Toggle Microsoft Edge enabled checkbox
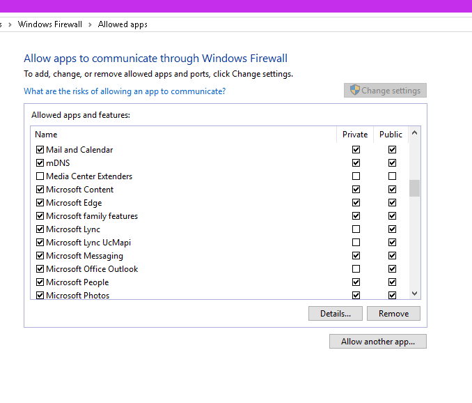The width and height of the screenshot is (472, 403). tap(40, 203)
